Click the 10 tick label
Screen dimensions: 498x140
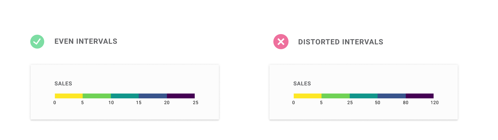pyautogui.click(x=111, y=103)
